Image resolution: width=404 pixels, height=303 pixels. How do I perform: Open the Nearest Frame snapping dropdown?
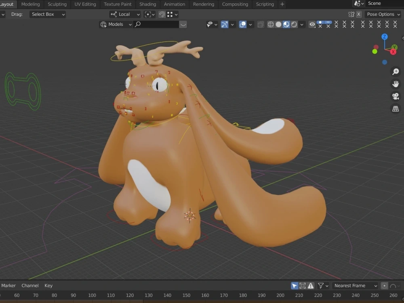click(355, 286)
